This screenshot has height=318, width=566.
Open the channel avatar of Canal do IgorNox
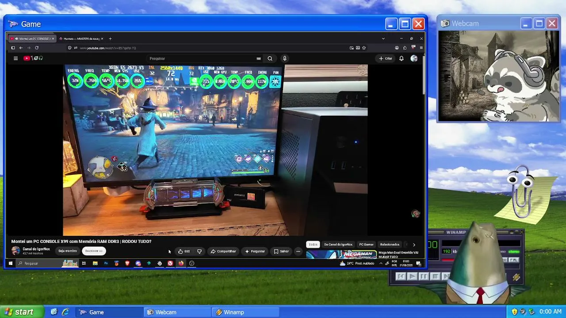point(16,251)
